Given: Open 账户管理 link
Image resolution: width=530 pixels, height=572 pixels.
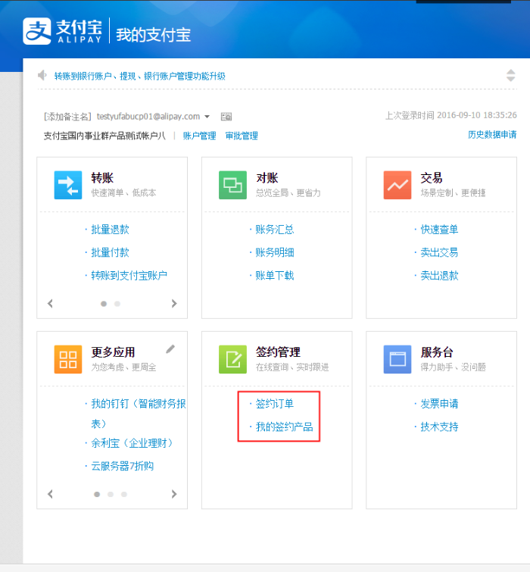Looking at the screenshot, I should pos(199,136).
